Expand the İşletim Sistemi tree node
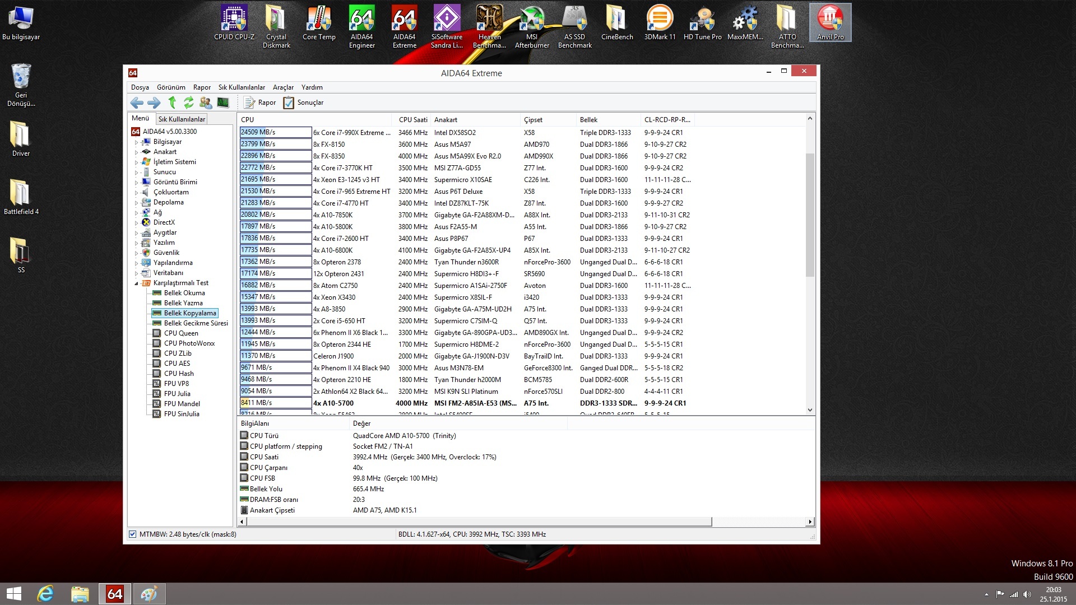The height and width of the screenshot is (605, 1076). coord(136,162)
